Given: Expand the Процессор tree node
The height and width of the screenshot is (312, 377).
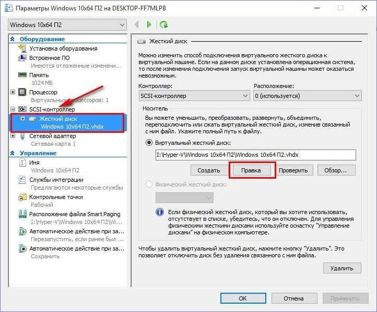Looking at the screenshot, I should click(13, 92).
